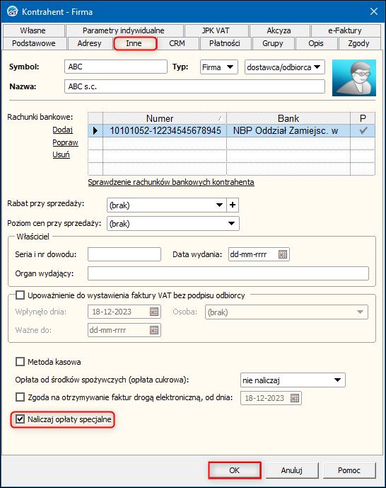Viewport: 386px width, 488px height.
Task: Switch to the Własne tab
Action: coord(33,30)
